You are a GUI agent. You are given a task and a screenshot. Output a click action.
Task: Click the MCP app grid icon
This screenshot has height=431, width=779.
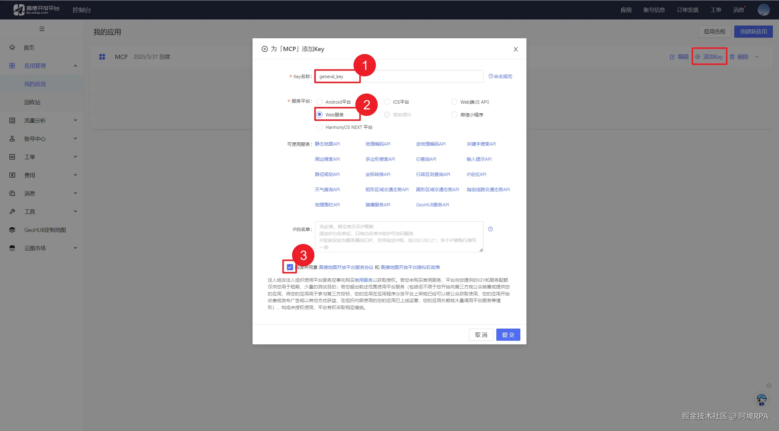(x=102, y=57)
